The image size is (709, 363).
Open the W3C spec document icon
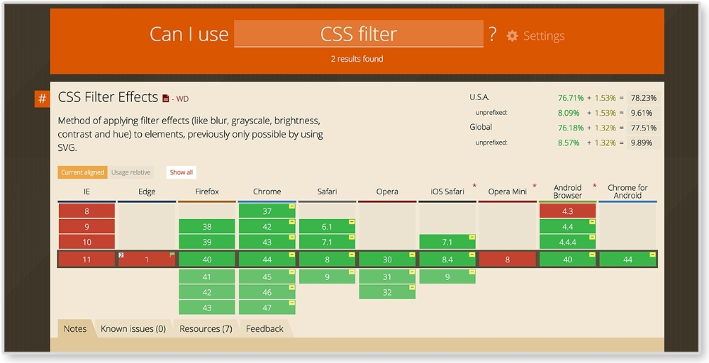click(165, 99)
